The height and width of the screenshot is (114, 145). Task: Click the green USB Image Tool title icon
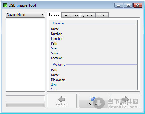(x=5, y=5)
